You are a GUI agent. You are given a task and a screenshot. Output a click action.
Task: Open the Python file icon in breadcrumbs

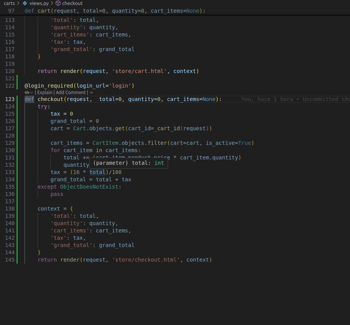[25, 3]
